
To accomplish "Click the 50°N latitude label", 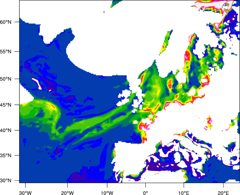I will coord(6,79).
